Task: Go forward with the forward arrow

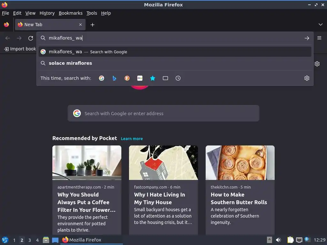Action: coord(19,38)
